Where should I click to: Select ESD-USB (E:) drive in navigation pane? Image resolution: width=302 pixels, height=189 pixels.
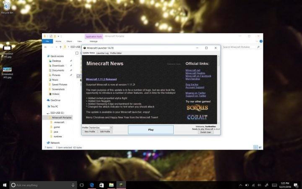[x=57, y=113]
